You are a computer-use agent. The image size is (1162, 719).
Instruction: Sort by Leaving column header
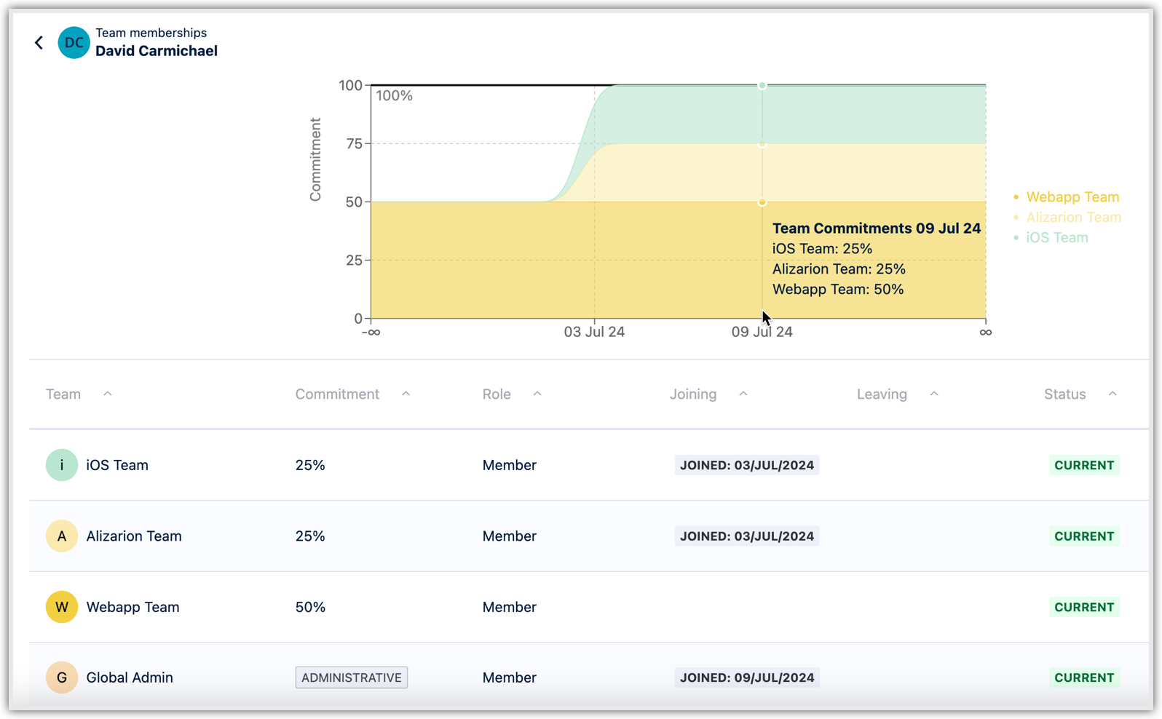pyautogui.click(x=882, y=394)
